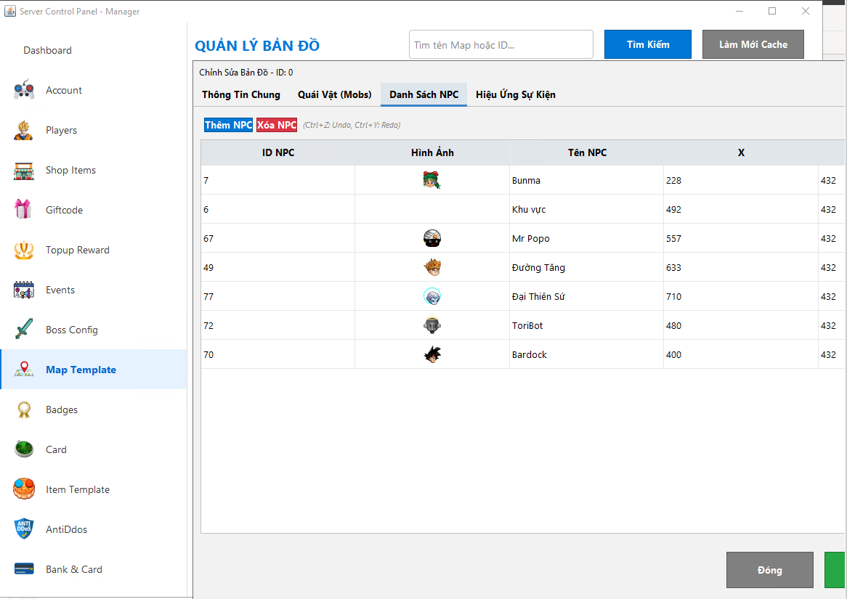Sort by ID NPC column header
The width and height of the screenshot is (847, 599).
[278, 153]
